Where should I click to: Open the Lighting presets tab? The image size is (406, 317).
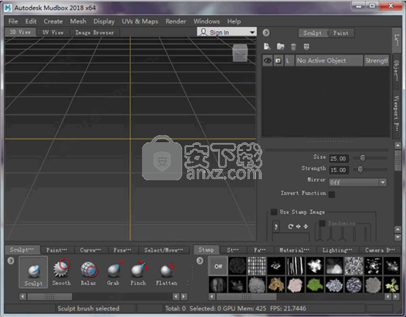tap(337, 250)
